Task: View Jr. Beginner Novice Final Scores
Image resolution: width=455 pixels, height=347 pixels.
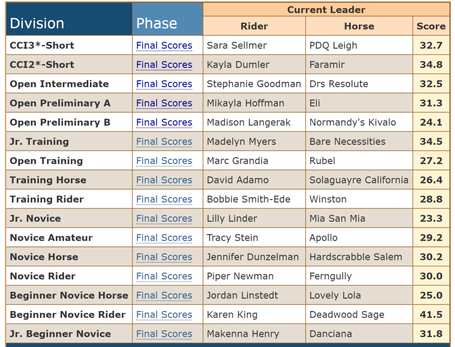Action: [164, 334]
